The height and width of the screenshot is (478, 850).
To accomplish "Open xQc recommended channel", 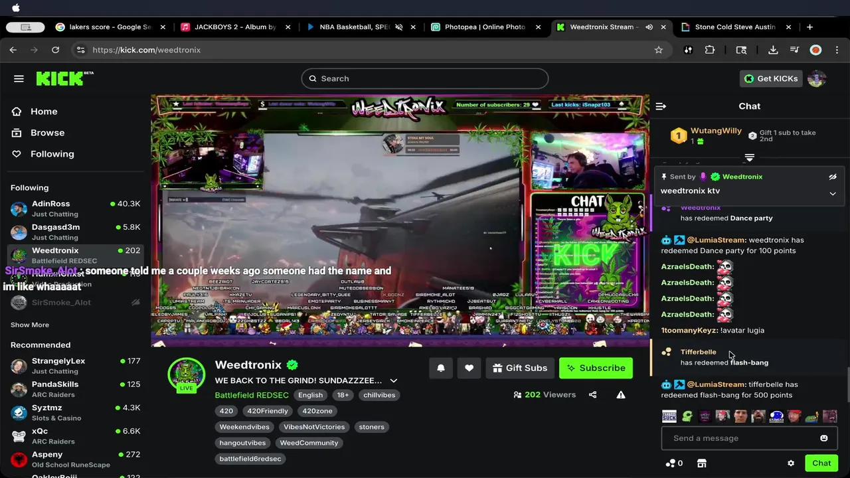I will [x=75, y=436].
